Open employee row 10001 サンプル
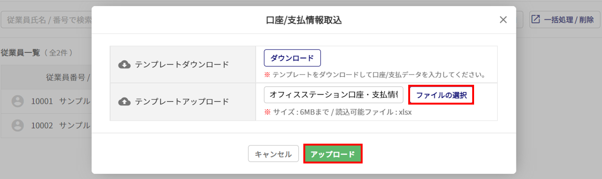This screenshot has width=602, height=179. pos(46,101)
